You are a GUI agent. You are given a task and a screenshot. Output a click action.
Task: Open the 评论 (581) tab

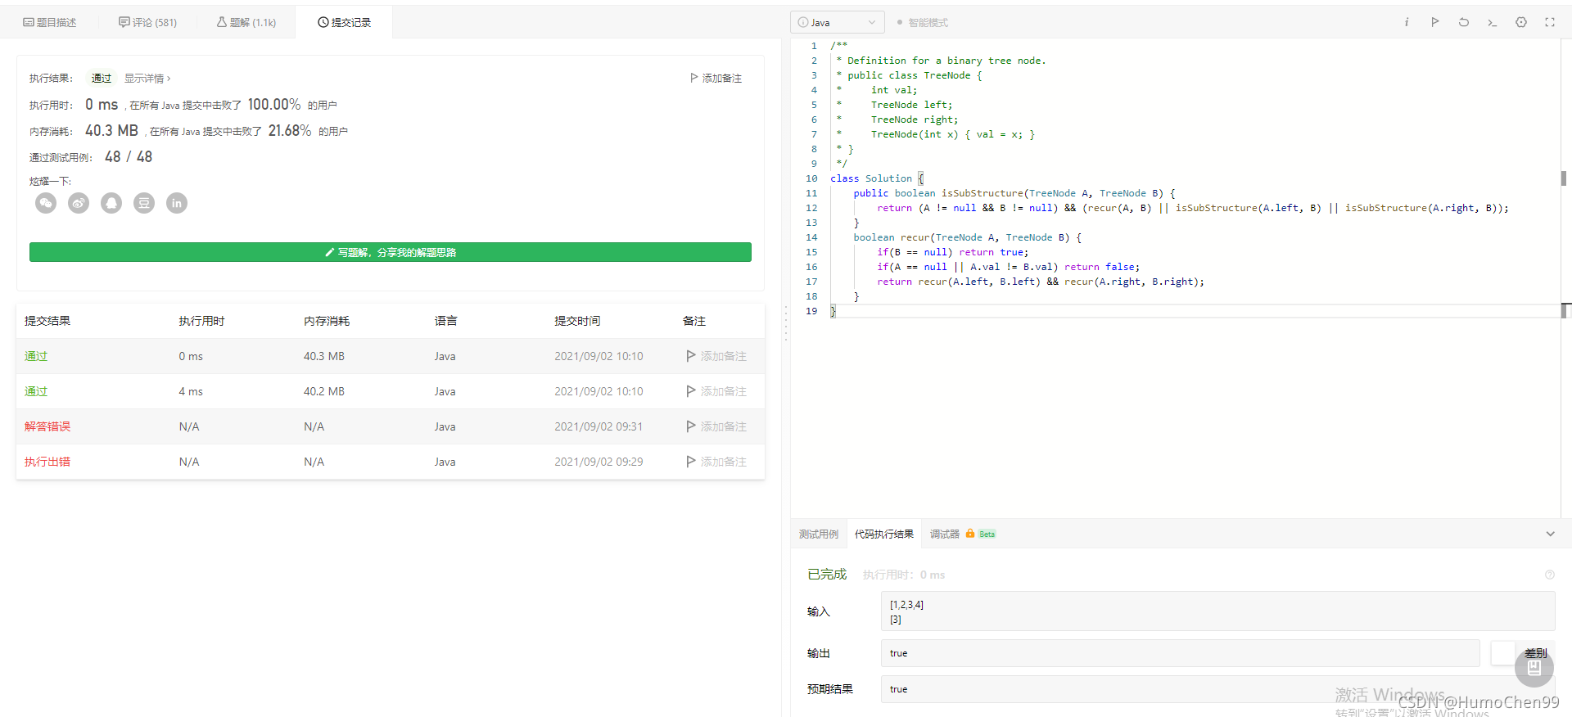147,22
